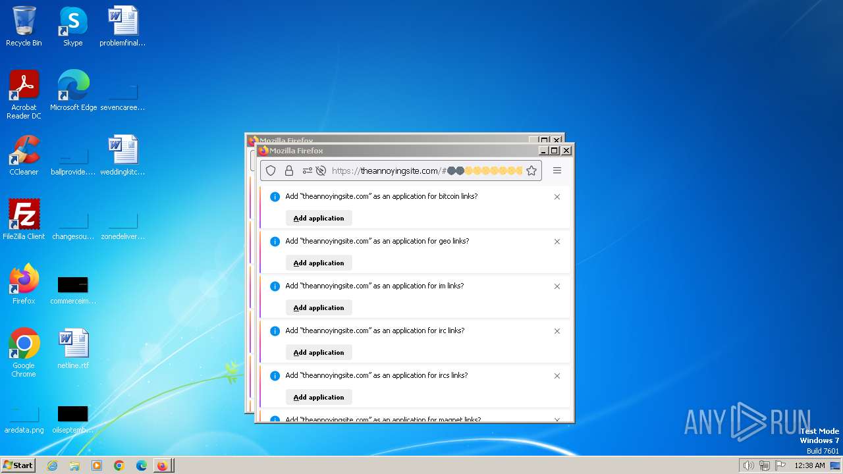
Task: Open Microsoft Edge desktop shortcut
Action: [73, 91]
